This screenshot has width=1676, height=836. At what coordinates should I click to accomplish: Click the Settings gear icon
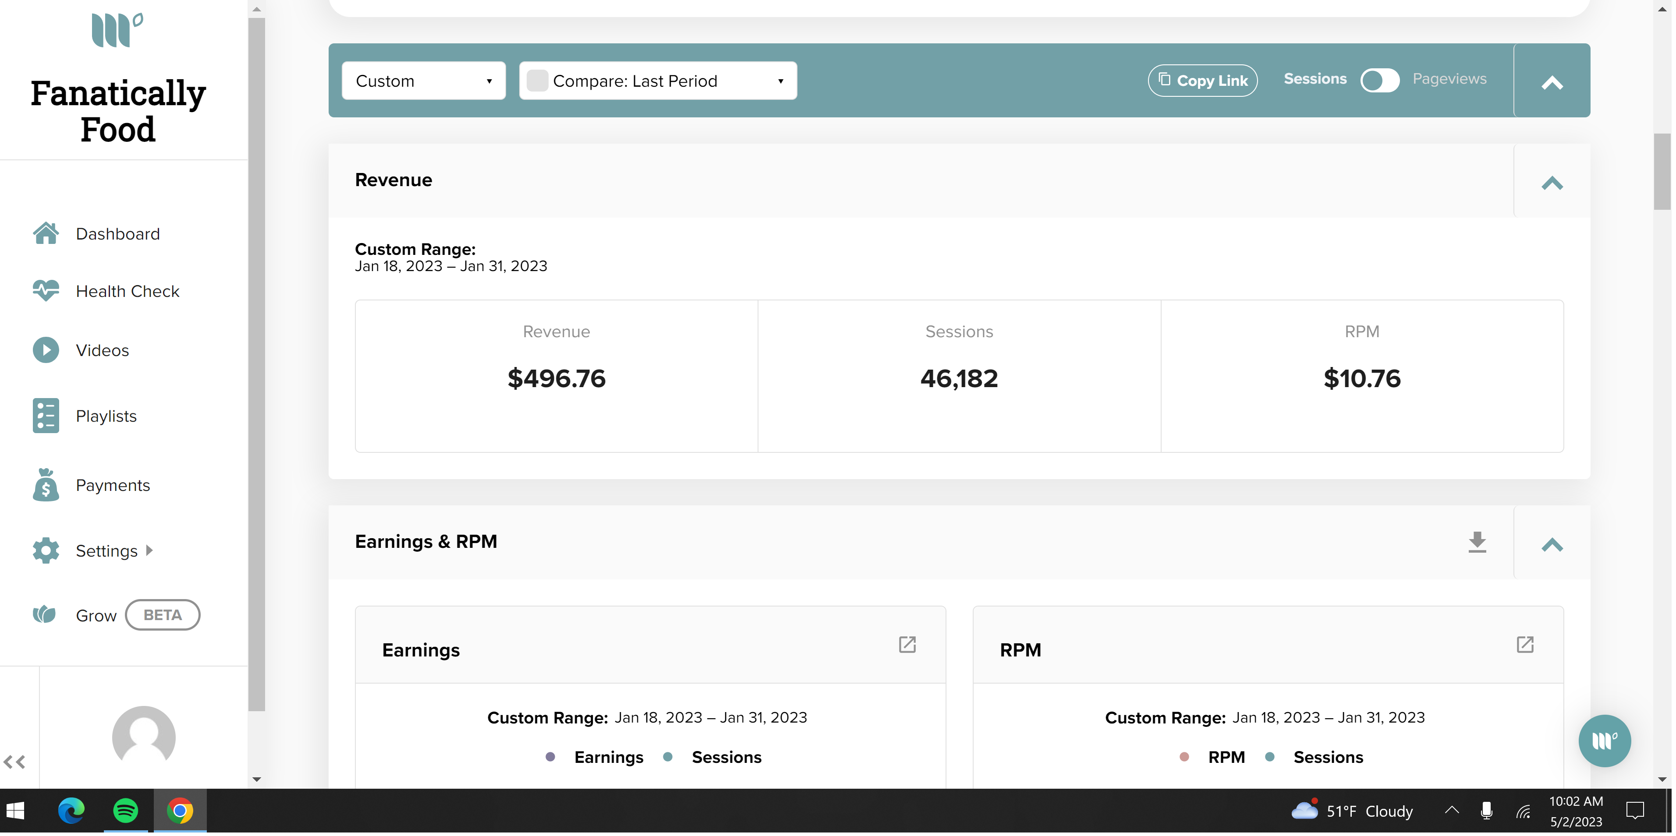tap(46, 550)
